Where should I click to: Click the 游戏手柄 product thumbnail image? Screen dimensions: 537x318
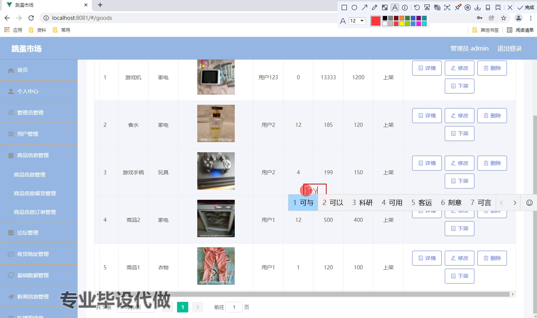[216, 171]
